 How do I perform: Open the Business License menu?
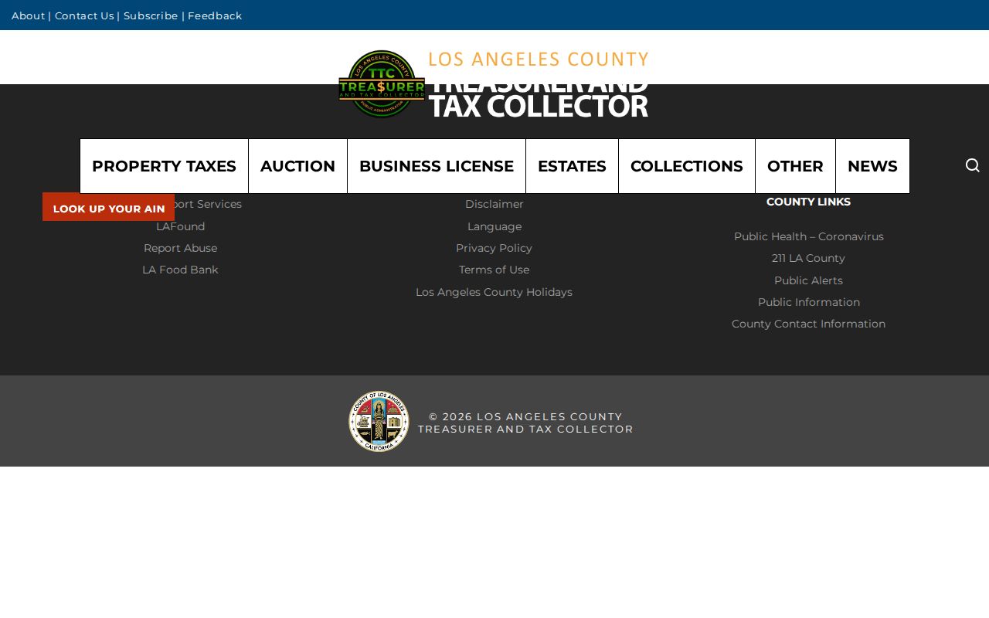(x=437, y=166)
